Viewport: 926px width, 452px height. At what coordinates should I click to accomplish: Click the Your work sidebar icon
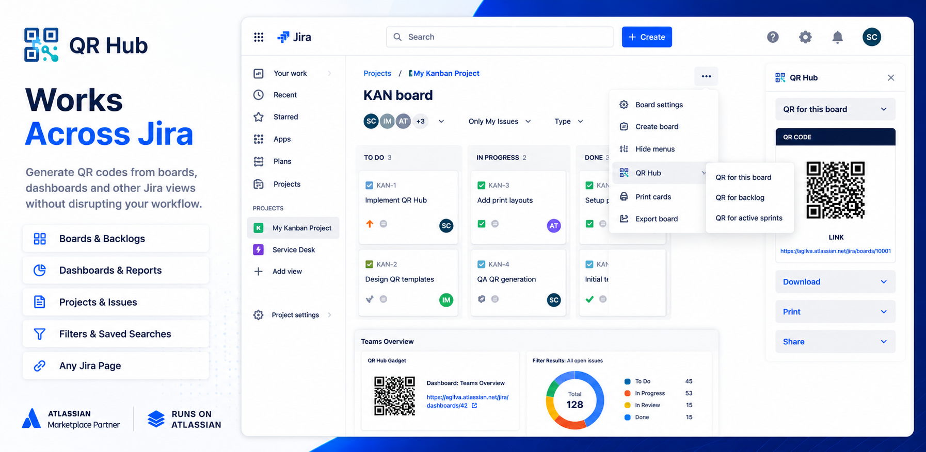(259, 74)
